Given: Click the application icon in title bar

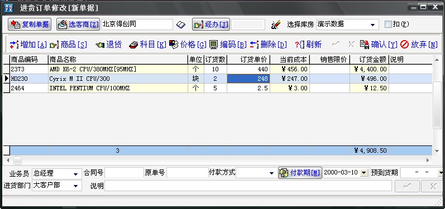Looking at the screenshot, I should point(9,8).
